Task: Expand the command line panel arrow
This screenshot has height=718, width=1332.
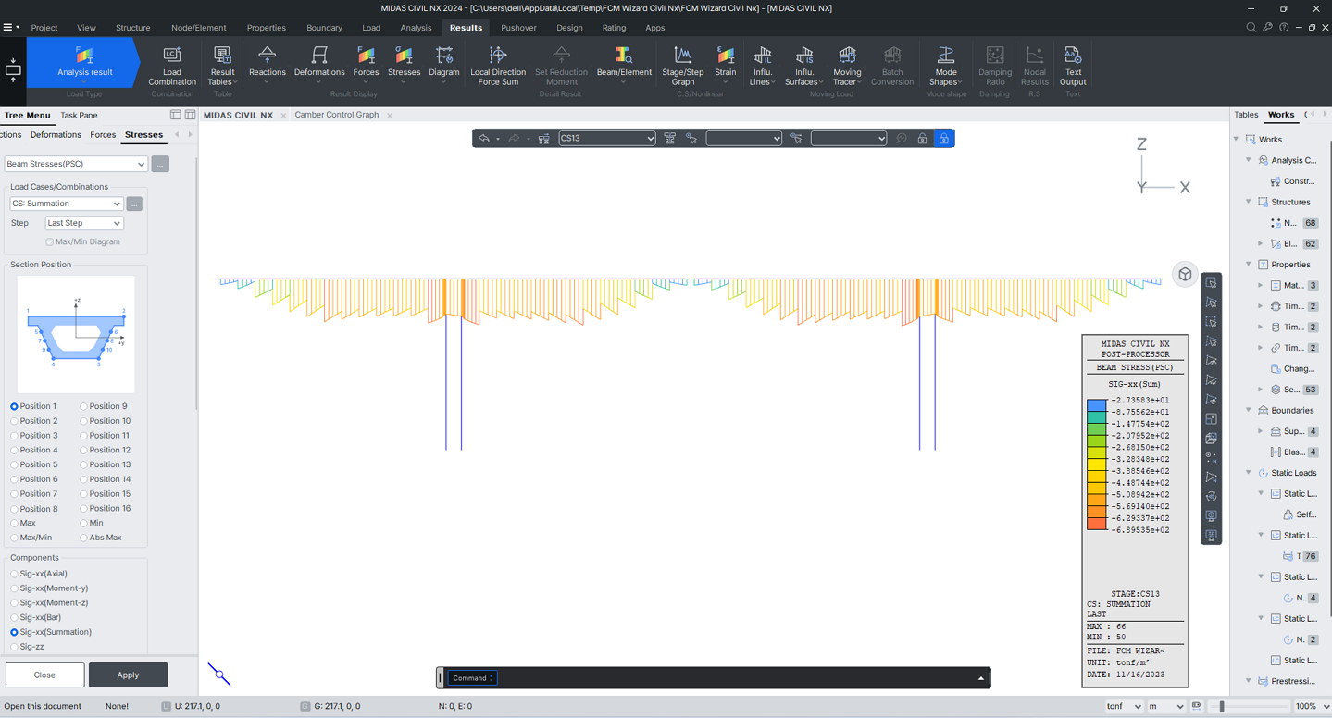Action: point(981,678)
